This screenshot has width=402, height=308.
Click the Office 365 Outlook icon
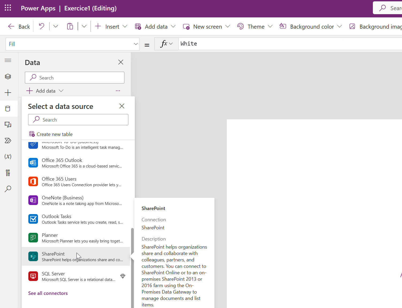(x=33, y=163)
